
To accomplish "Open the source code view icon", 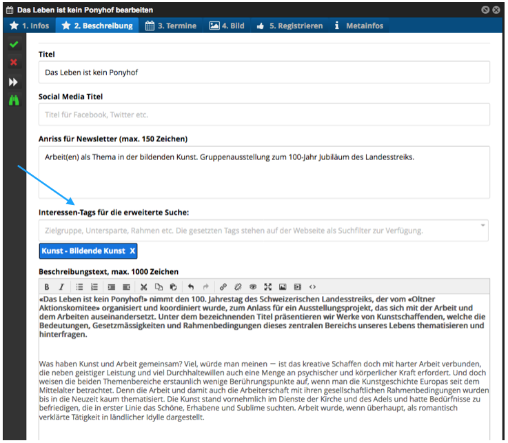I will tap(313, 286).
